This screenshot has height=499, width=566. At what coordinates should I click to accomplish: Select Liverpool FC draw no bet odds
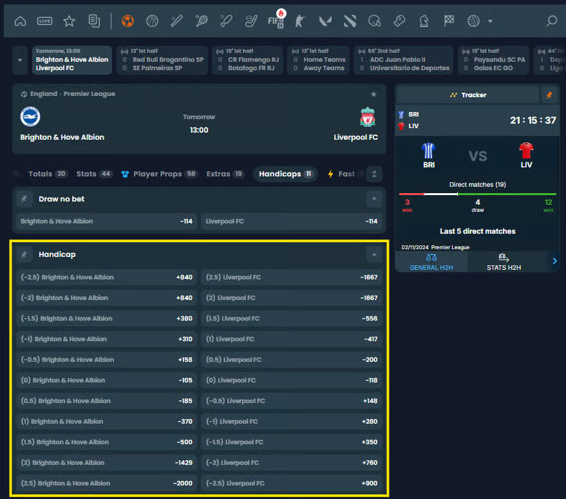[291, 221]
